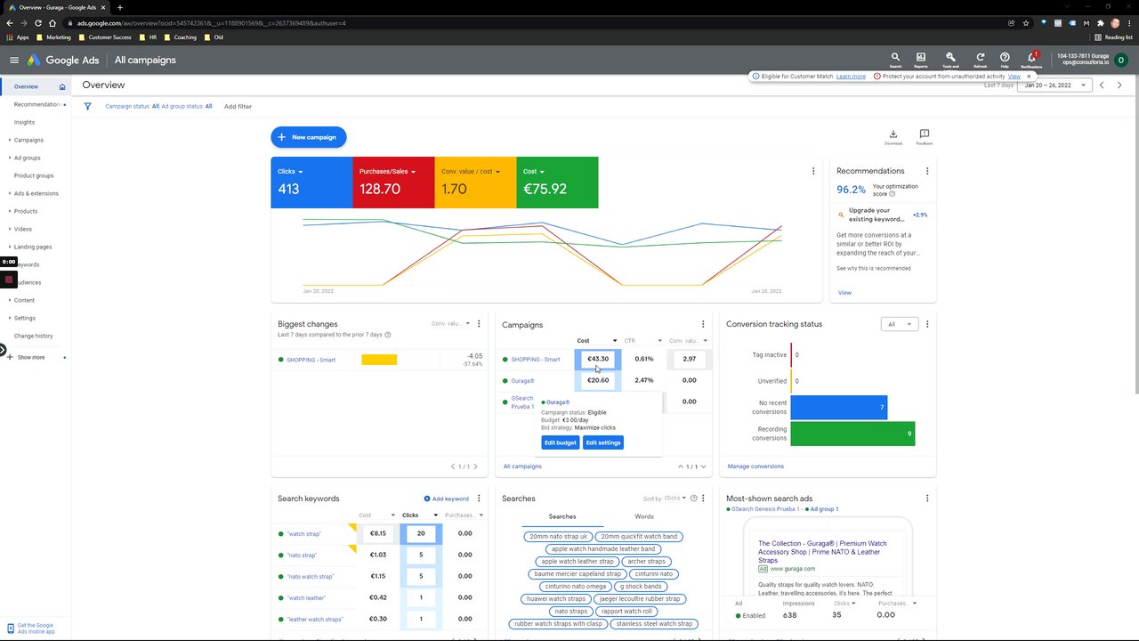The width and height of the screenshot is (1139, 641).
Task: Click the blue No recent conversions bar
Action: pyautogui.click(x=839, y=408)
